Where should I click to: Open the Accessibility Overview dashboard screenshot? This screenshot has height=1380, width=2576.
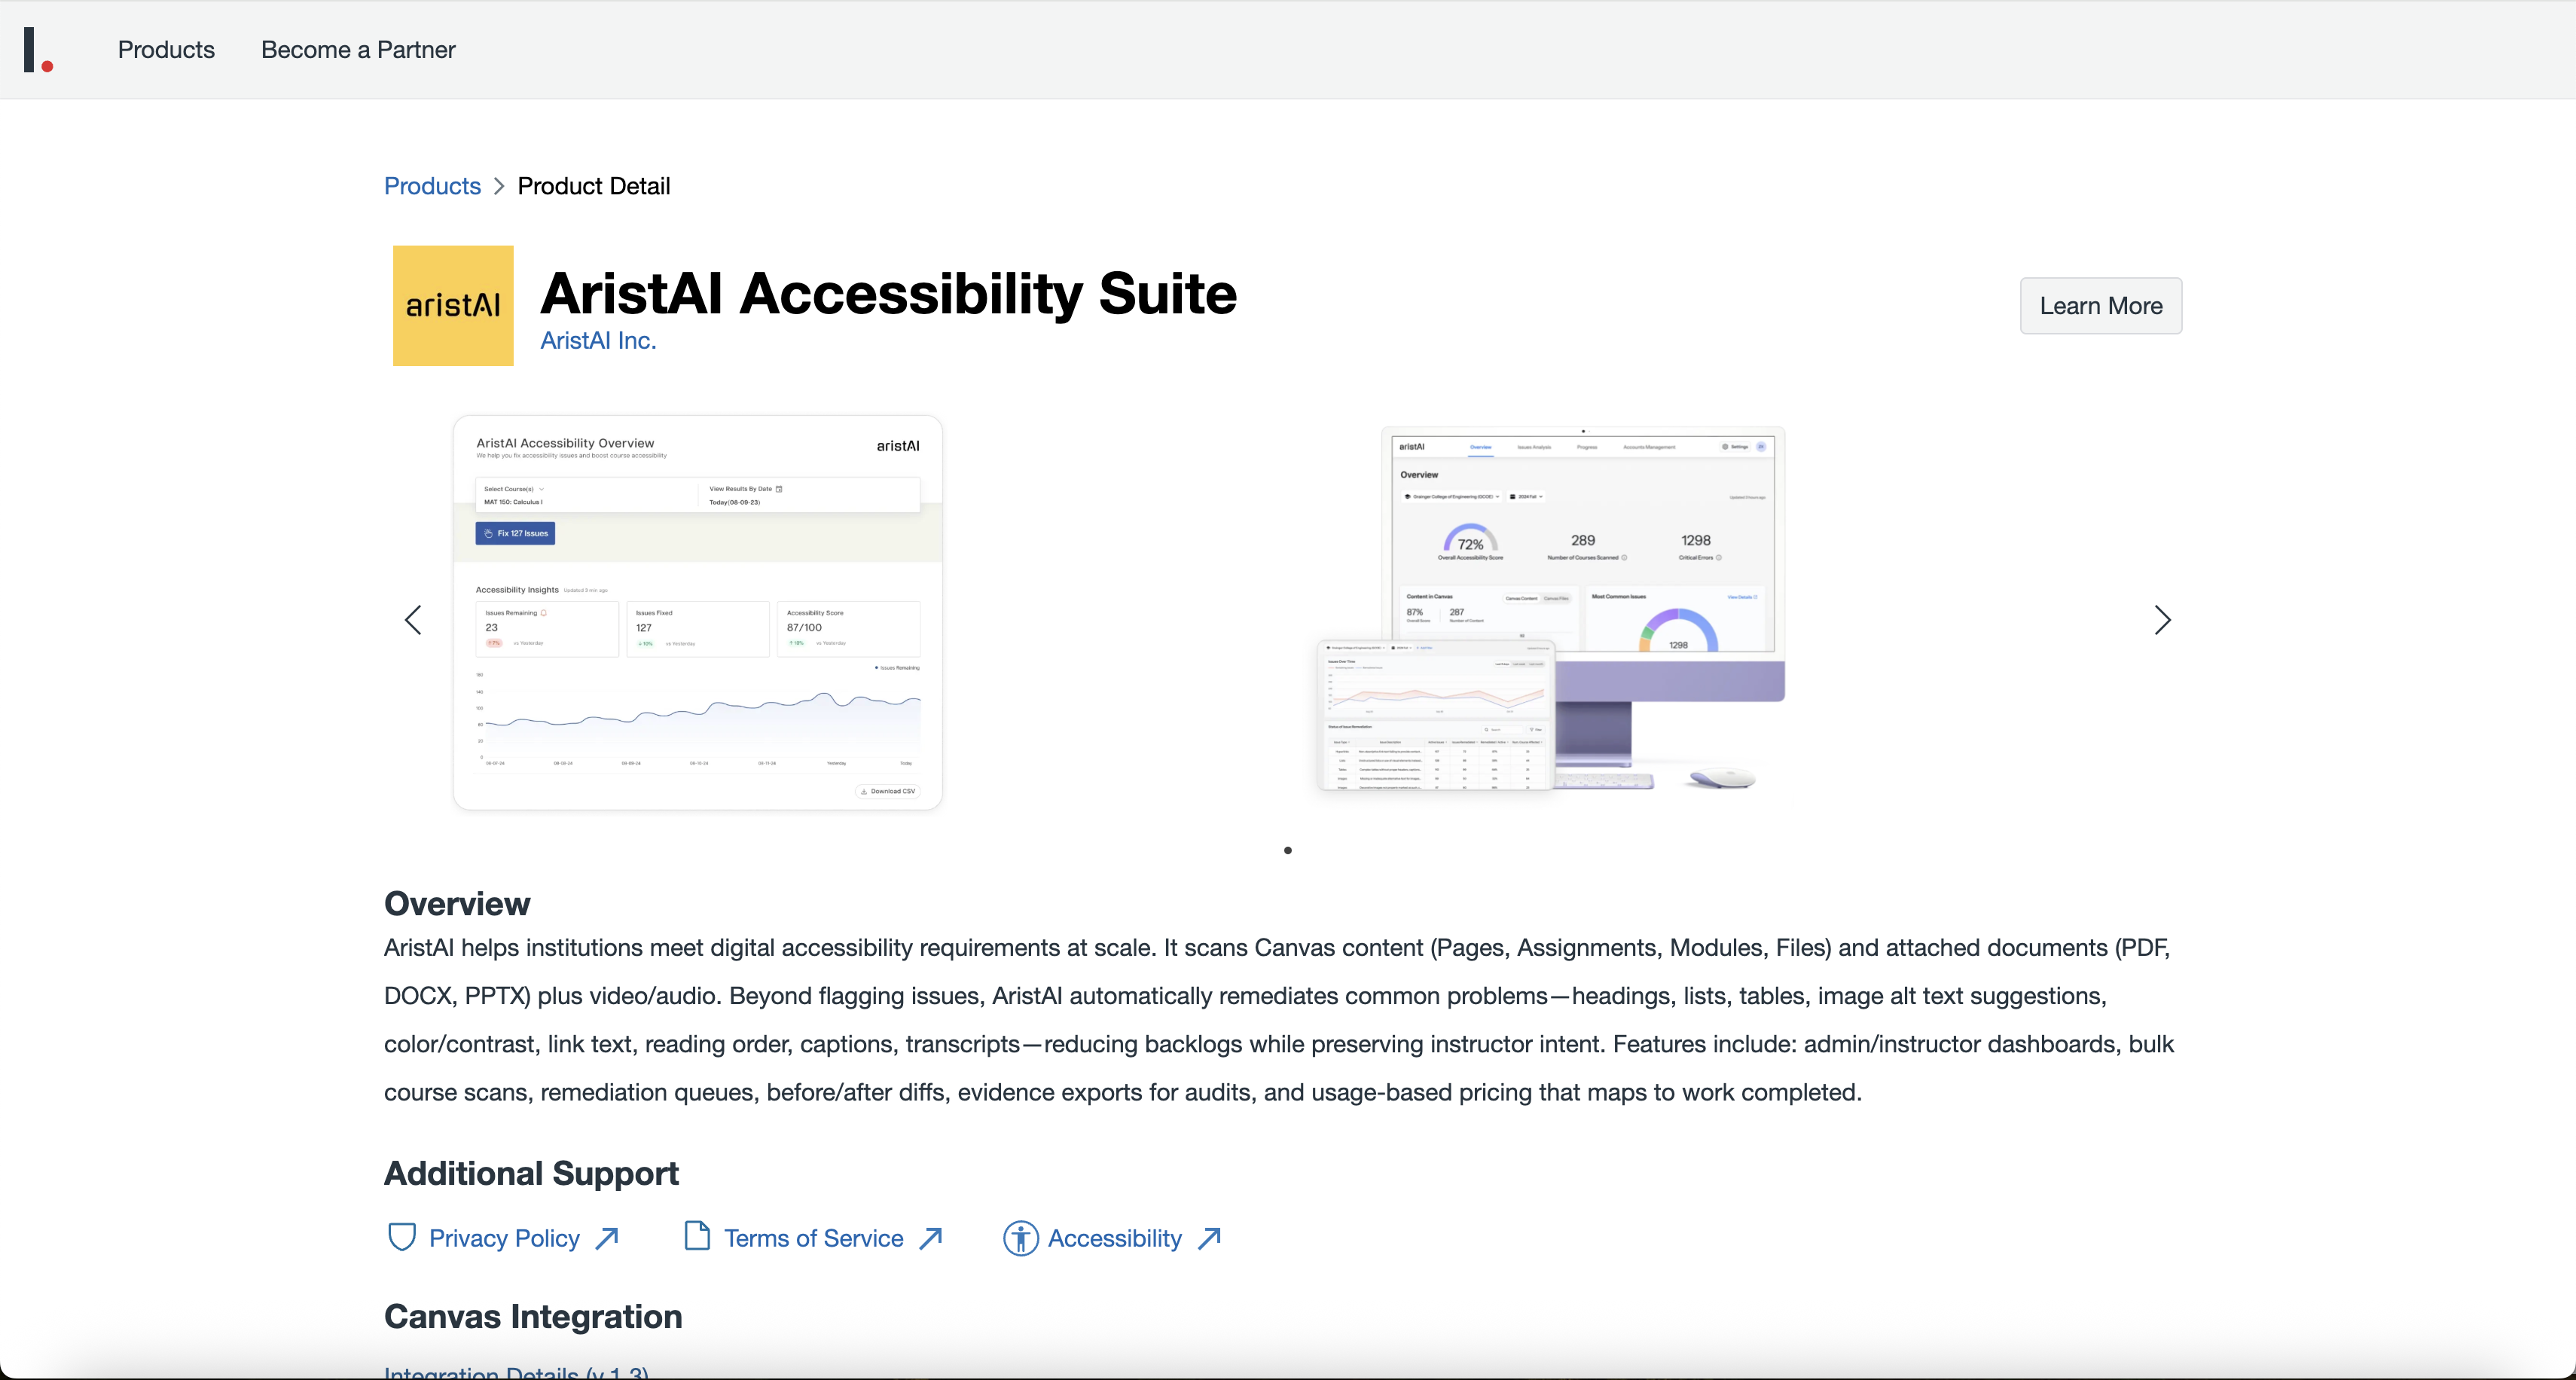point(698,612)
